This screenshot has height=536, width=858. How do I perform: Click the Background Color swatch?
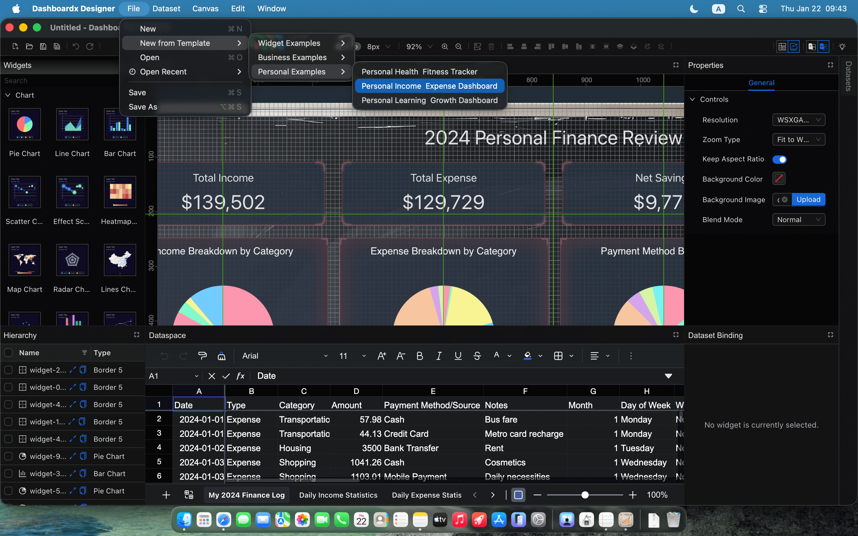[779, 179]
